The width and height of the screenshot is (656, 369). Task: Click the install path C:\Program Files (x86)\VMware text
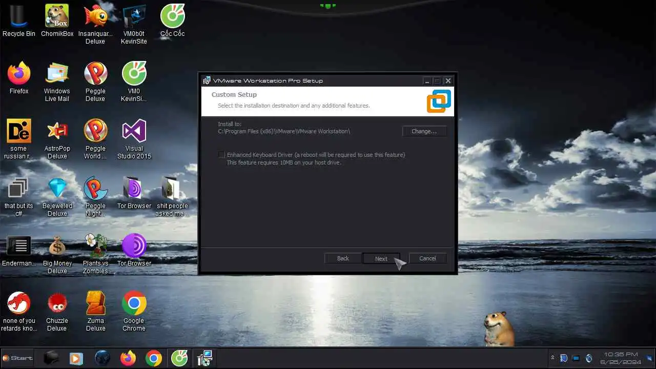[x=284, y=131]
